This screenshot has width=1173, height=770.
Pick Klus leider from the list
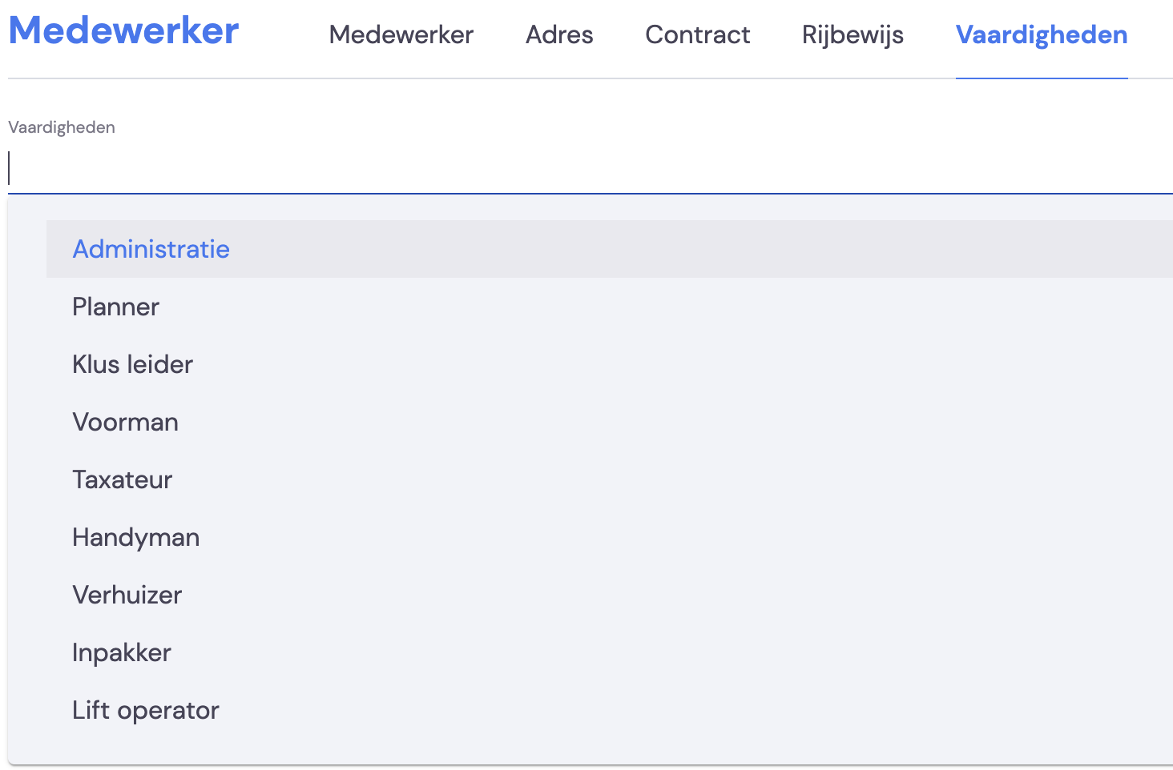(x=610, y=364)
